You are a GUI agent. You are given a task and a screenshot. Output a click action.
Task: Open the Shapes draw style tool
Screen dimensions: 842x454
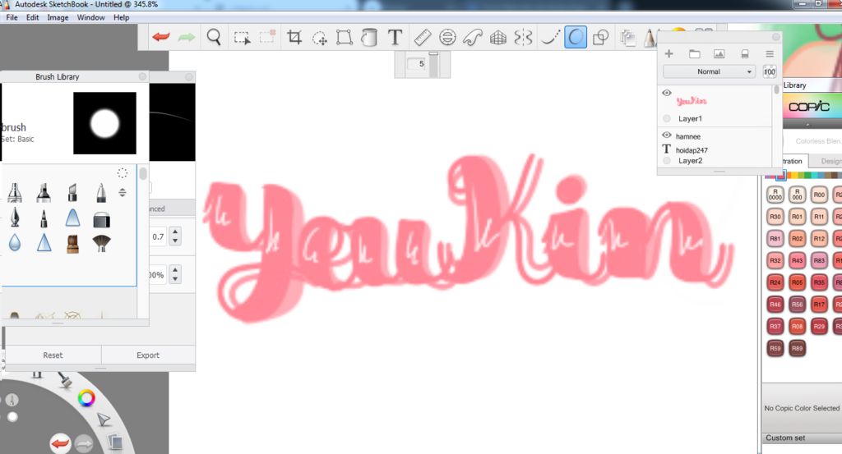coord(600,38)
